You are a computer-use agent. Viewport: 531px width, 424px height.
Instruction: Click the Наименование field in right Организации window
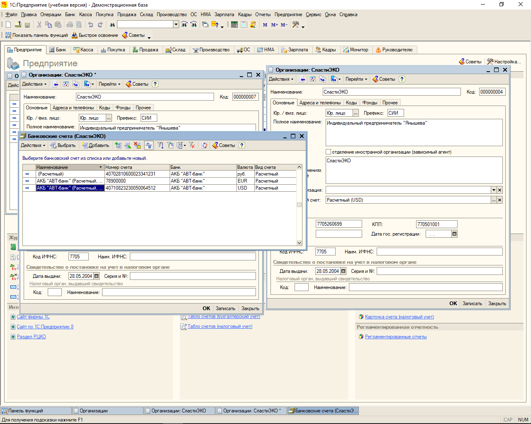pyautogui.click(x=392, y=92)
